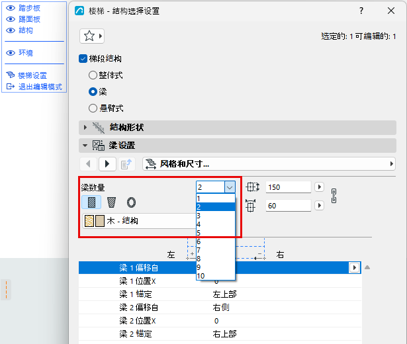Choose 4 in beam count list
The image size is (407, 344).
(216, 224)
